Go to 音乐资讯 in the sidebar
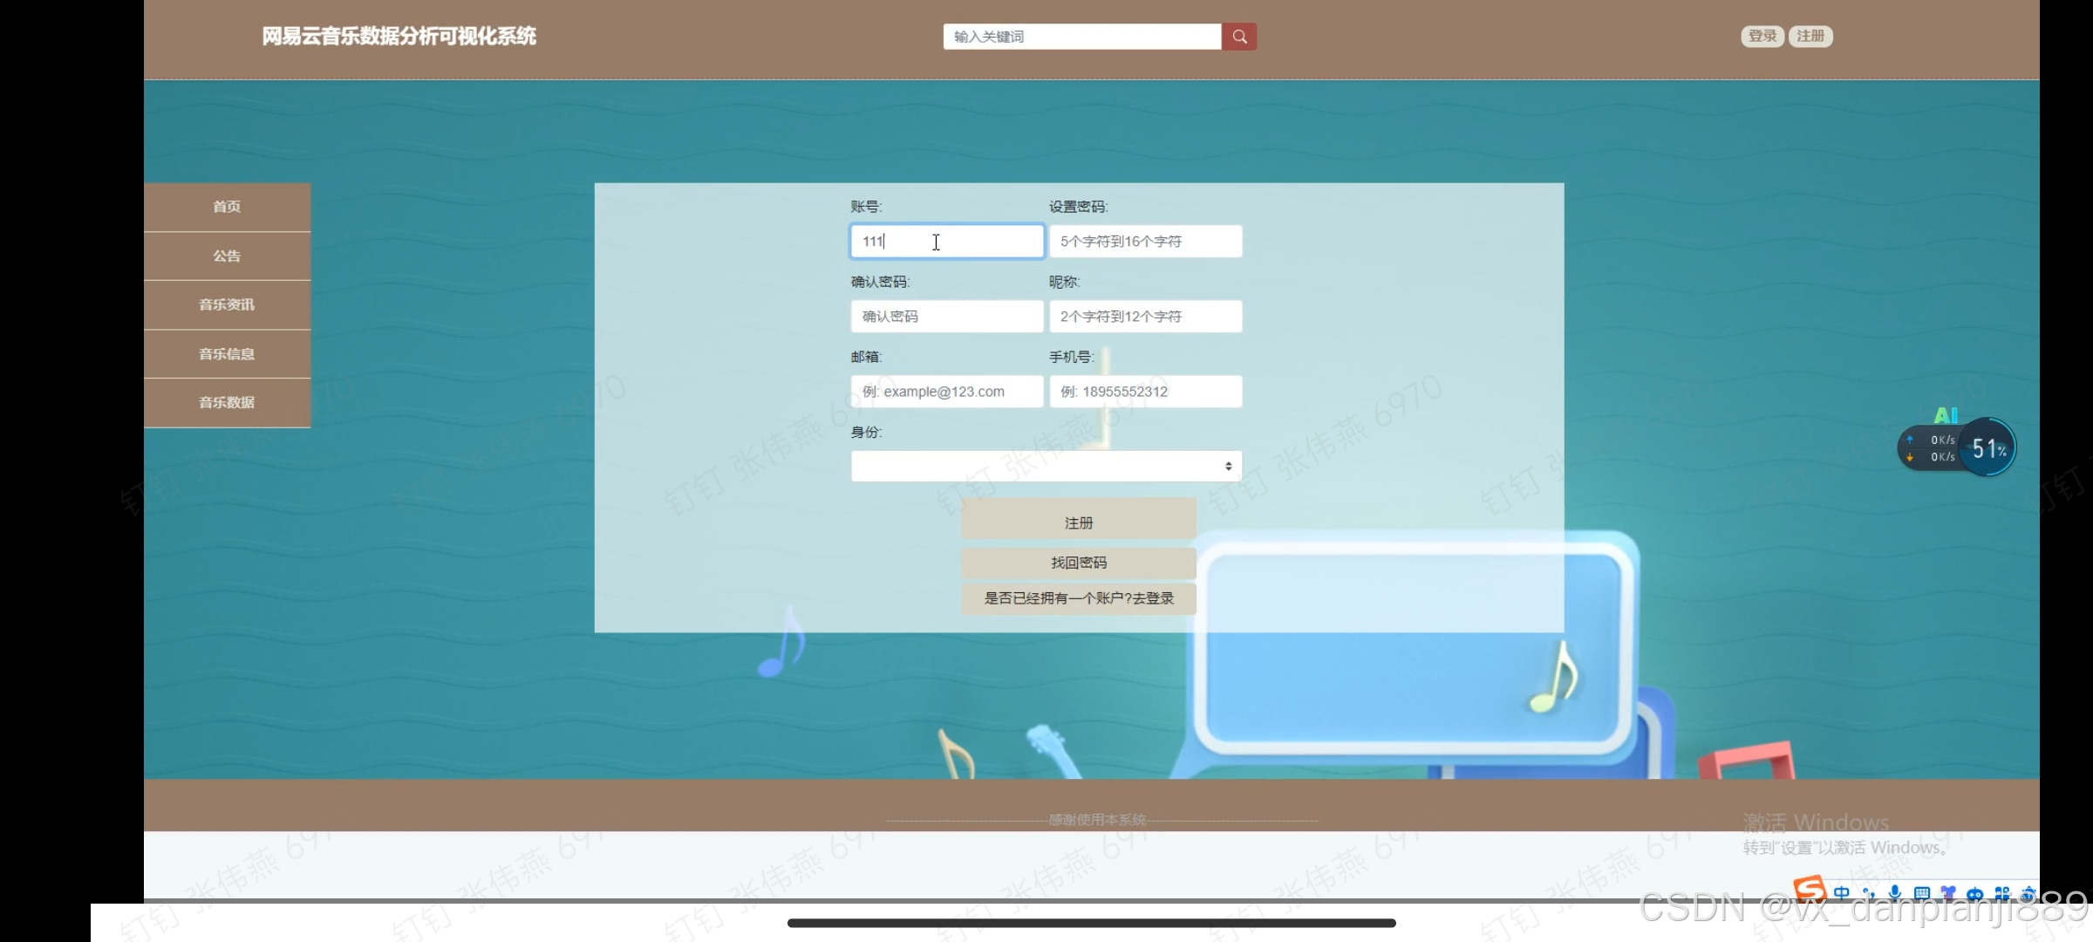The width and height of the screenshot is (2093, 942). [x=227, y=304]
